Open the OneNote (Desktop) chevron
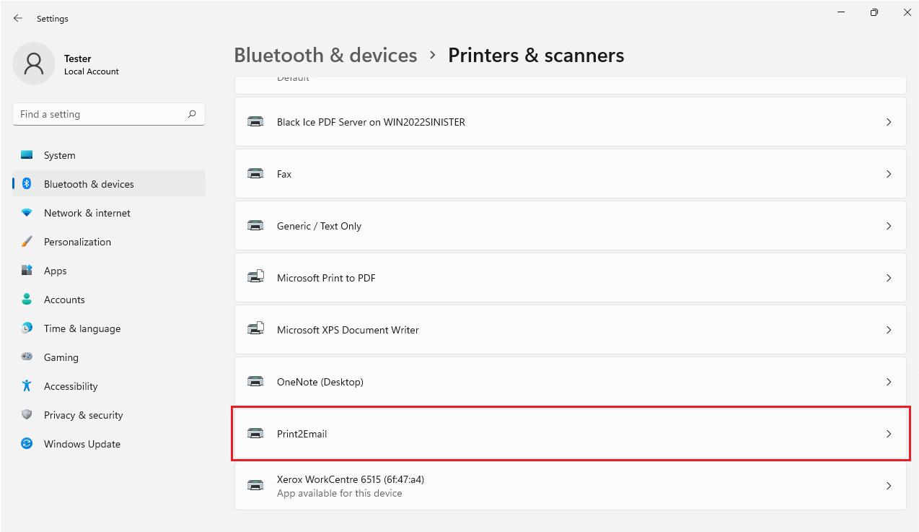Screen dimensions: 919x532 click(x=889, y=382)
